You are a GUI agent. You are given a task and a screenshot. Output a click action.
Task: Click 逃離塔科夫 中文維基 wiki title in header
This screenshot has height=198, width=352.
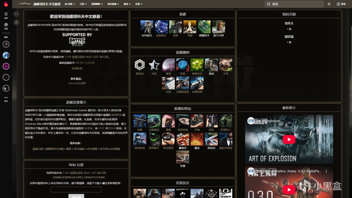(47, 4)
